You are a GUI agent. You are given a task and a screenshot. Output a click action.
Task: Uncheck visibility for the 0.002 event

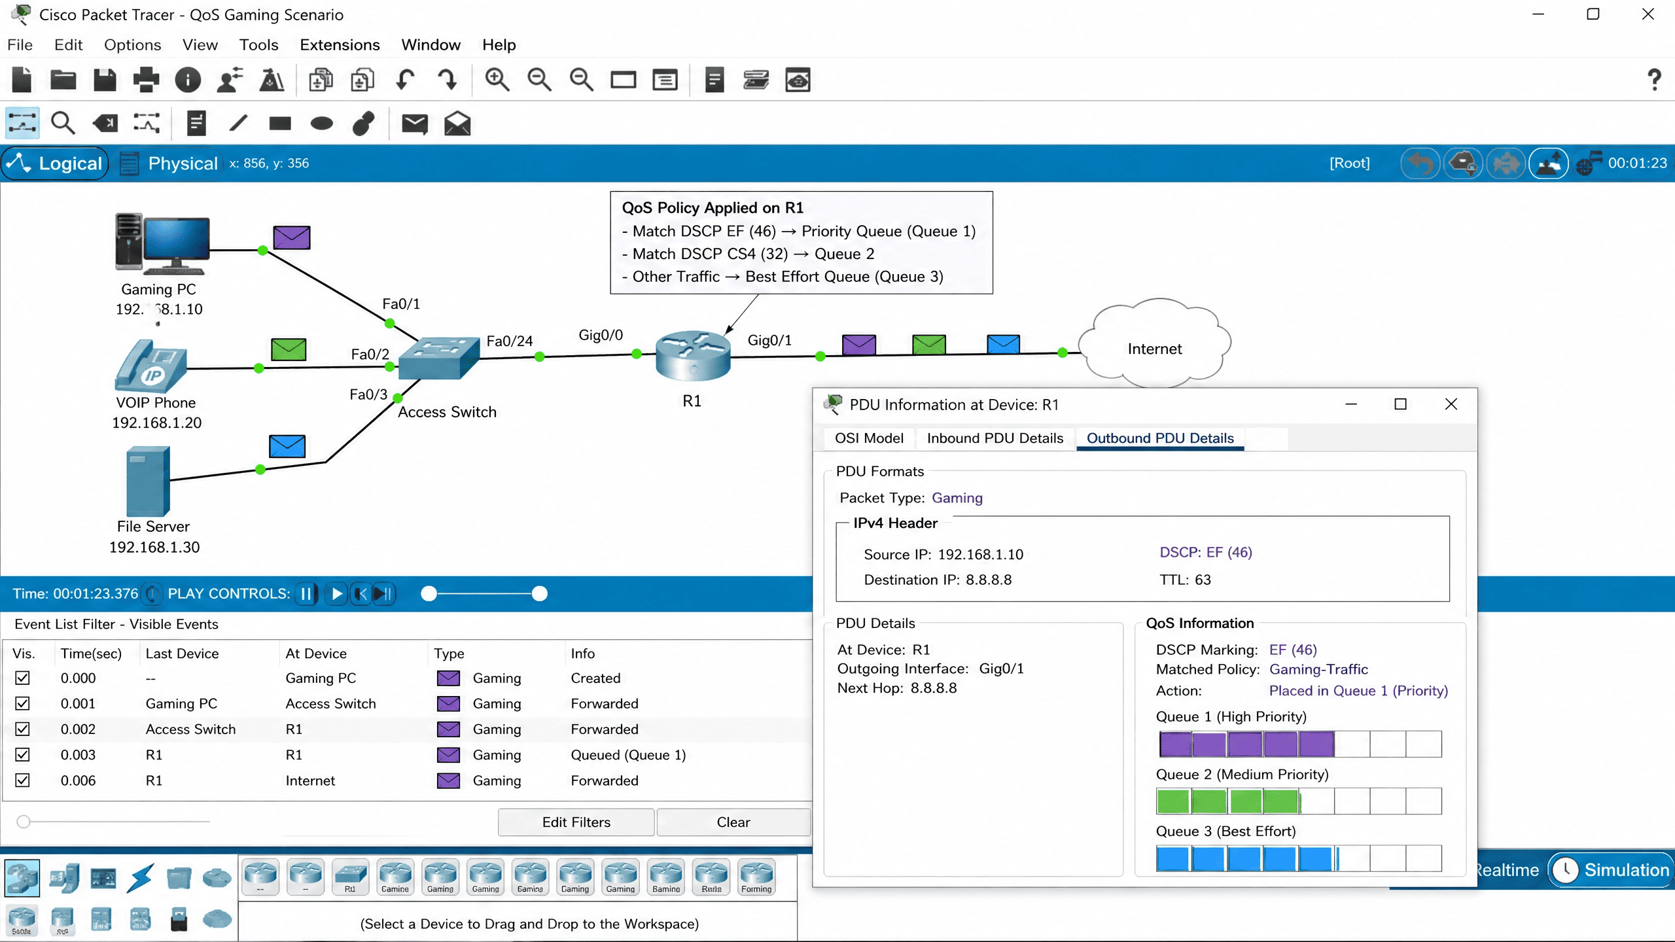coord(22,729)
